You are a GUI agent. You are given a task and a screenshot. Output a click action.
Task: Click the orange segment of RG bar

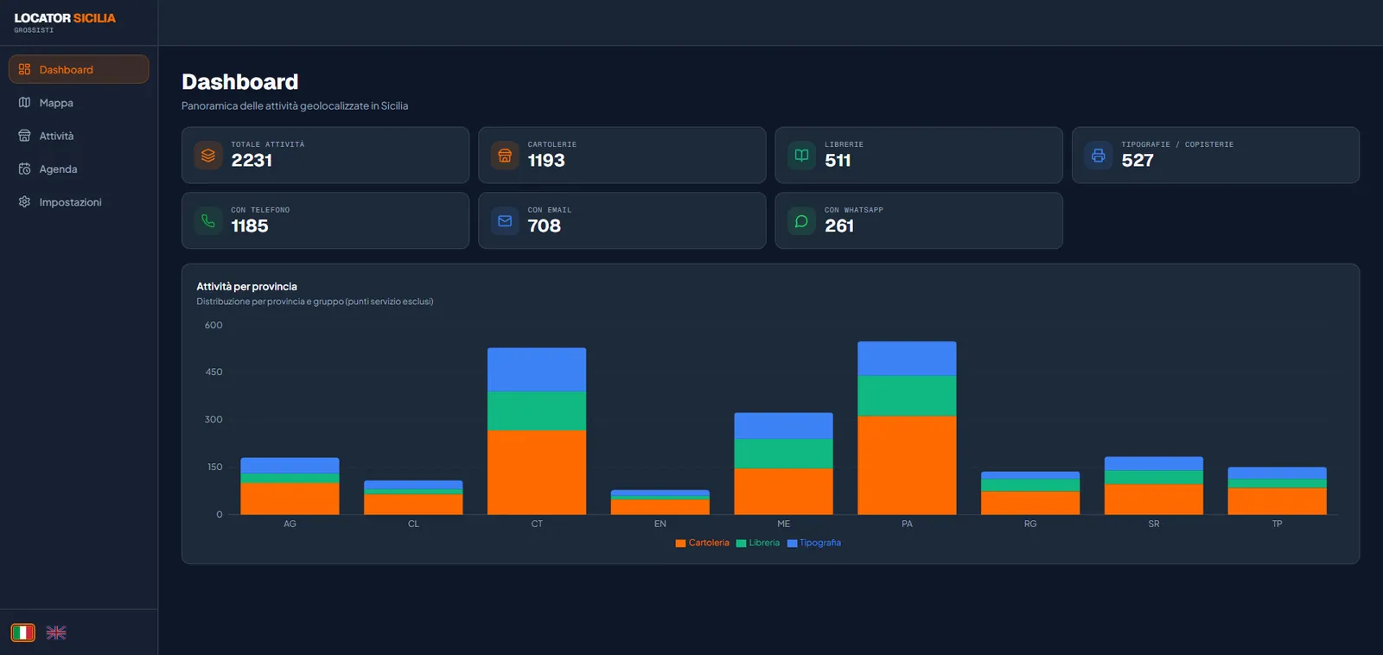pos(1030,503)
